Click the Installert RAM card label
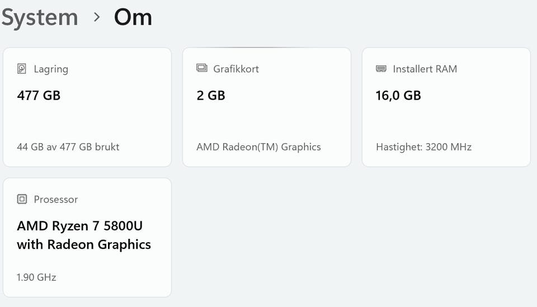 click(x=425, y=69)
